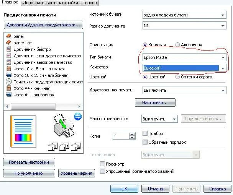Click the 'Фото 10 x 15 см - альбомная' icon
Viewport: 233px width, 195px height.
click(x=9, y=75)
